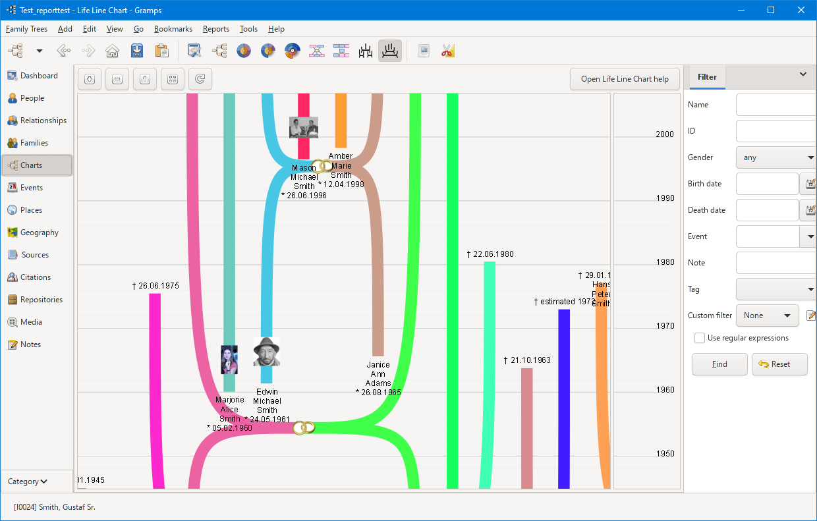
Task: Click the fit-to-window zoom icon
Action: point(173,79)
